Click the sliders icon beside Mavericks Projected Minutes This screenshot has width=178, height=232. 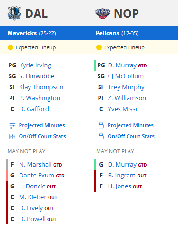point(12,126)
